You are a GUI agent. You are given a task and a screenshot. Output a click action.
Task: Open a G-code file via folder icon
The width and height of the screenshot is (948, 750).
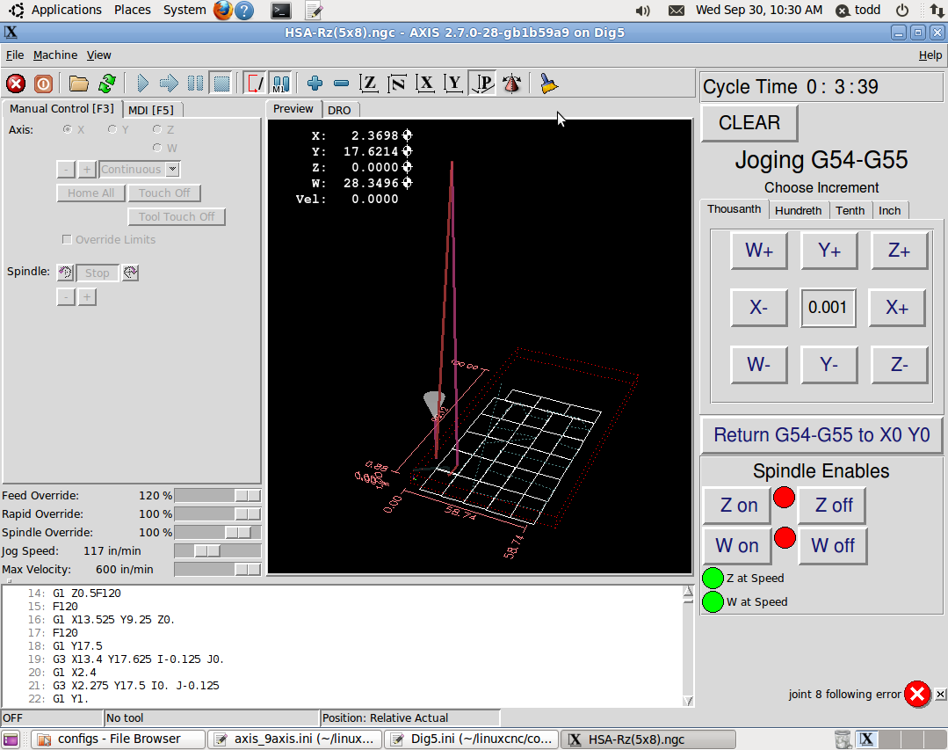point(79,84)
